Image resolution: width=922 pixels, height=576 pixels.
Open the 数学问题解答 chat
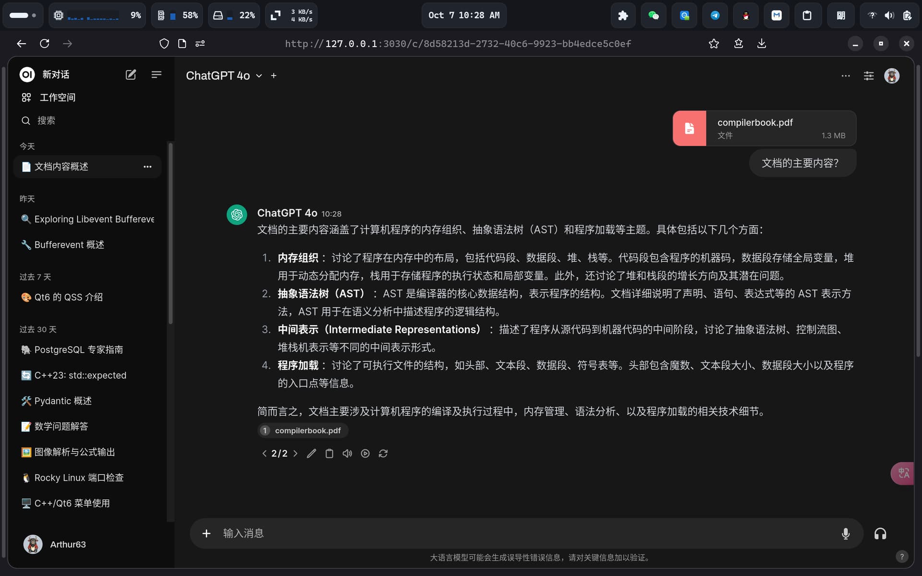pyautogui.click(x=87, y=426)
